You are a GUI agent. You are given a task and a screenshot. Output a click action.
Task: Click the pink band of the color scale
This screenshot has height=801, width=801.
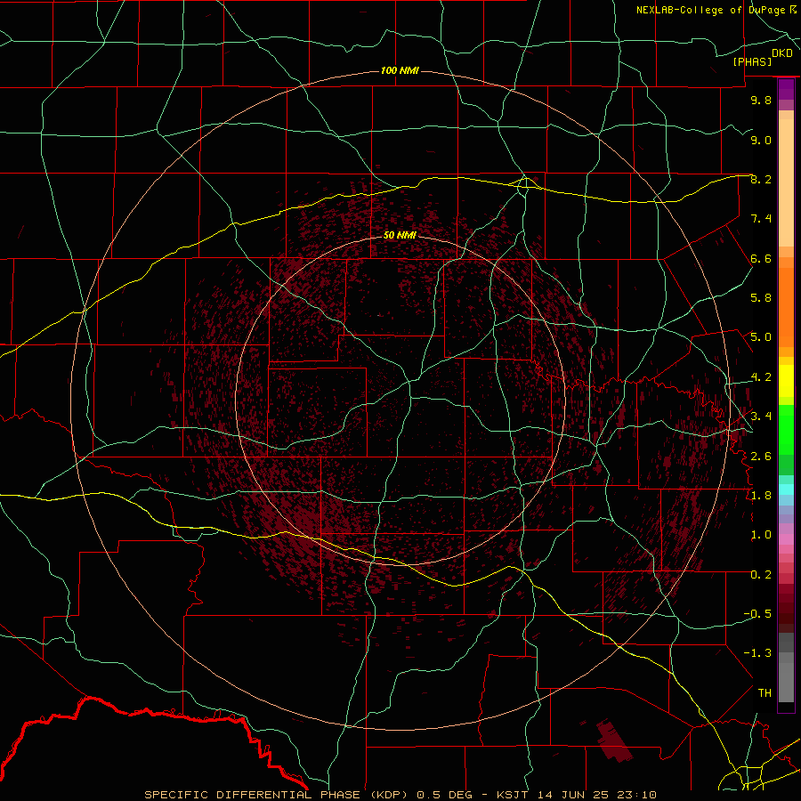(x=786, y=539)
